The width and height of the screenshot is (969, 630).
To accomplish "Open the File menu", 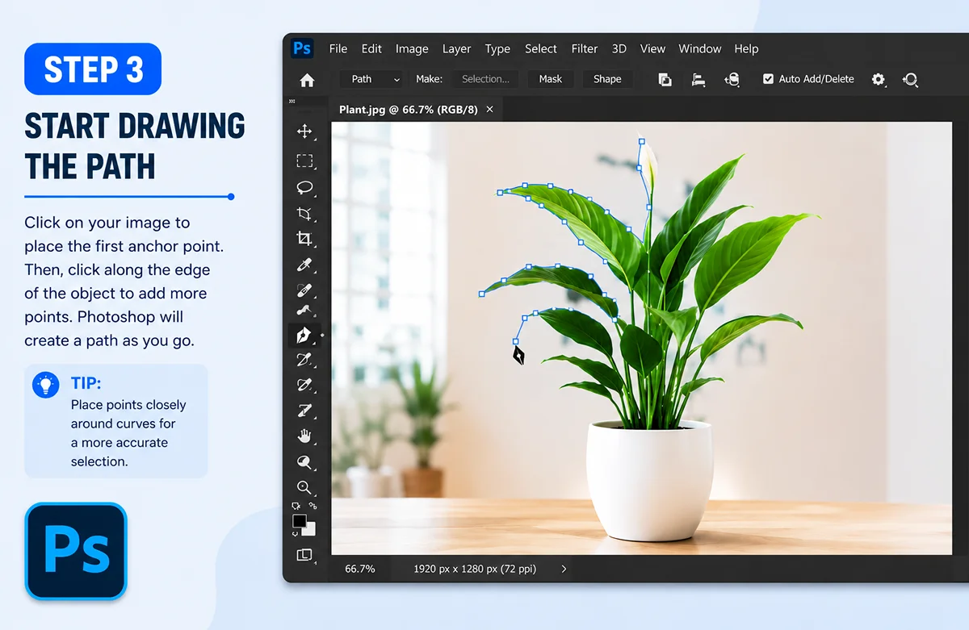I will [x=338, y=48].
